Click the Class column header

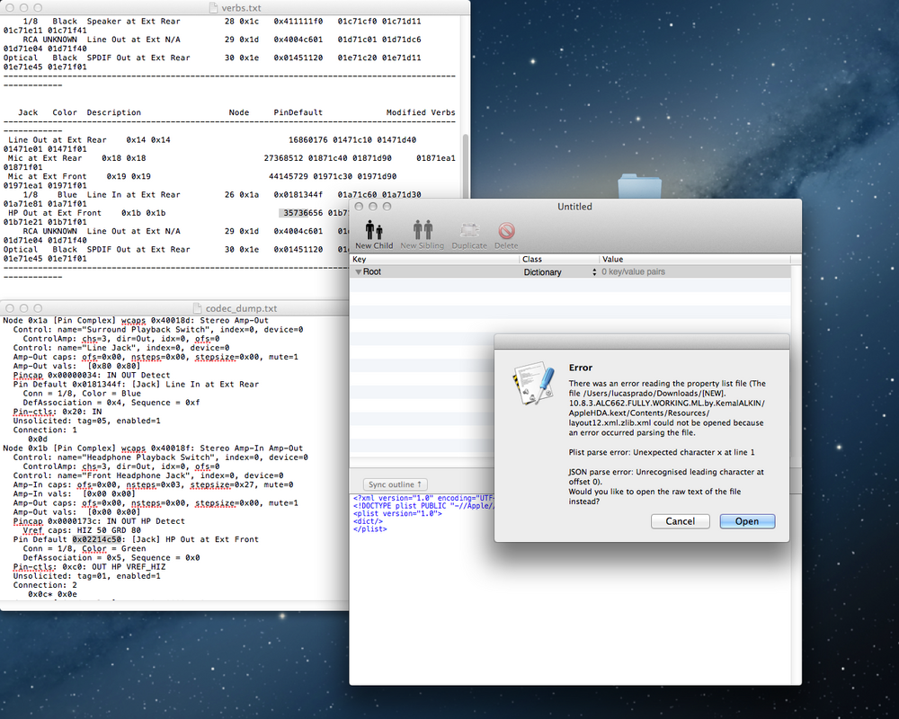558,259
